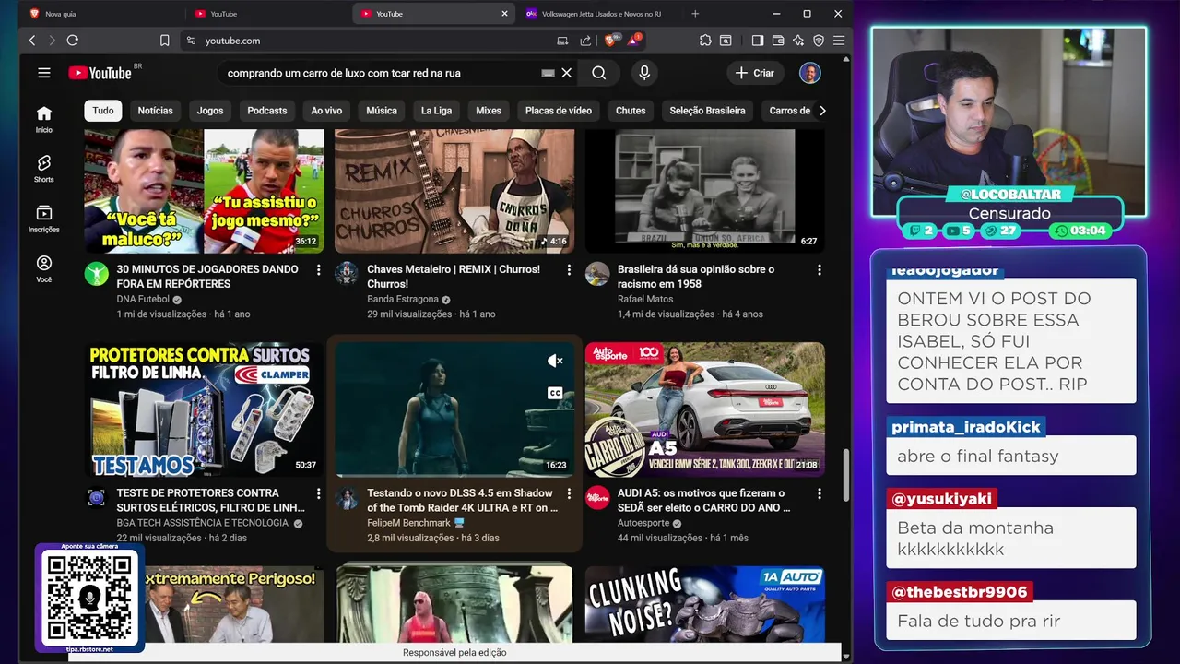Viewport: 1180px width, 664px height.
Task: Select the Placas de vídeo filter chip
Action: pos(559,111)
